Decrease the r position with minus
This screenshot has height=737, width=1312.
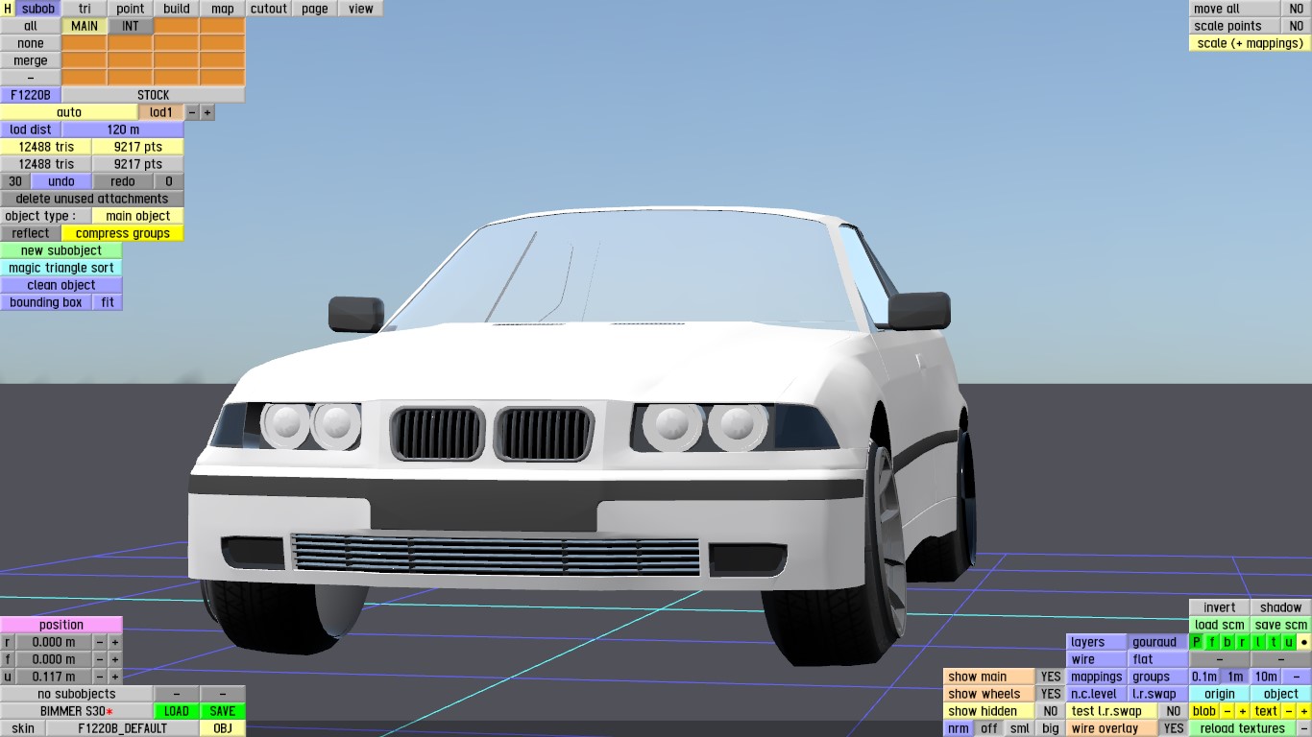coord(100,642)
